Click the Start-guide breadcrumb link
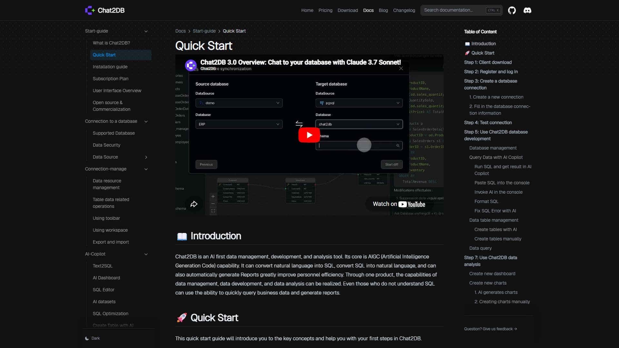Screen dimensions: 619x348 pos(204,31)
